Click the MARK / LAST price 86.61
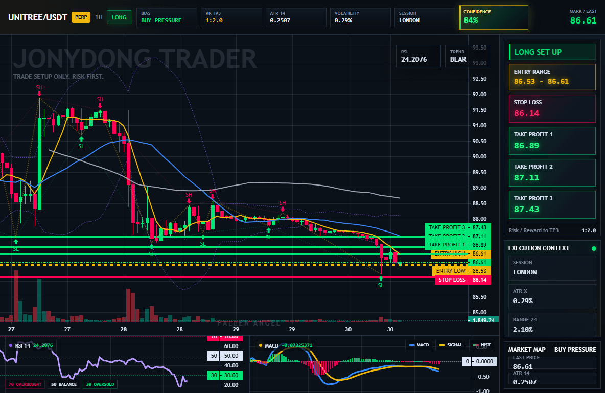The height and width of the screenshot is (393, 605). coord(583,20)
